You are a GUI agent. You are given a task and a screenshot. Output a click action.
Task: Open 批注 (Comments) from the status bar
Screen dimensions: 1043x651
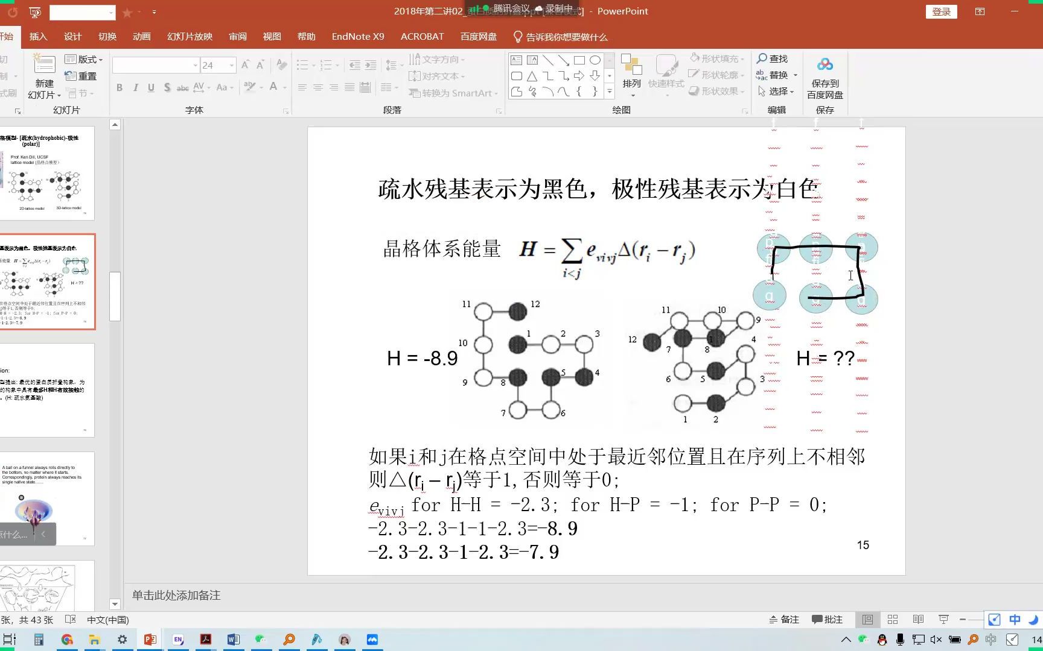click(x=828, y=619)
